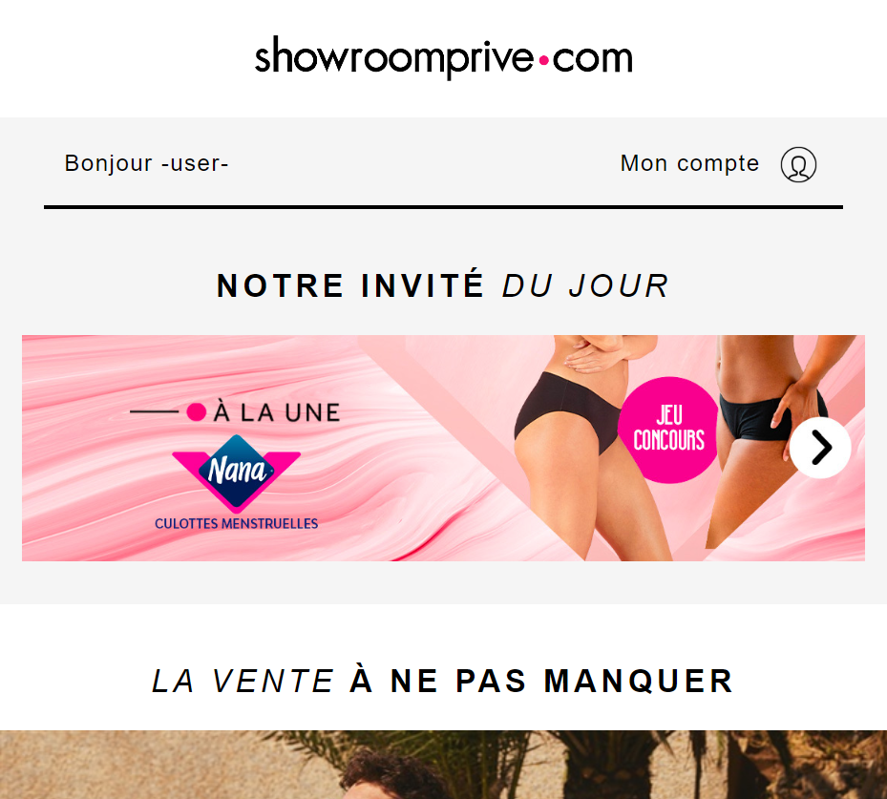Click the pink dot beside À la une

[197, 412]
